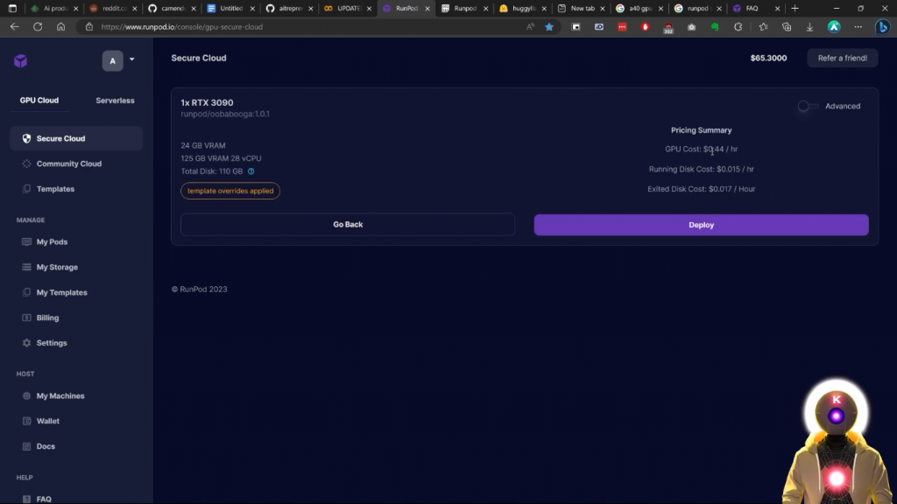Open the account dropdown arrow next to avatar A
This screenshot has height=504, width=897.
pyautogui.click(x=131, y=59)
